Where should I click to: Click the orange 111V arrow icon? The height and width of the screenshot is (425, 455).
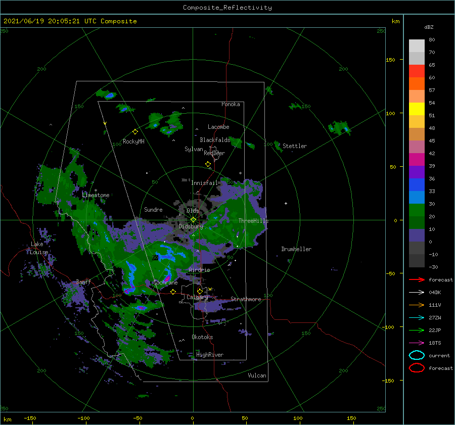coord(417,305)
